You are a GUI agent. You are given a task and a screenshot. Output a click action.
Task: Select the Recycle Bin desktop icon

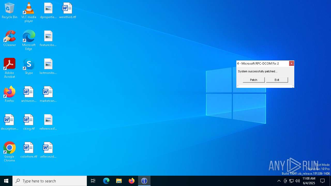coord(10,11)
